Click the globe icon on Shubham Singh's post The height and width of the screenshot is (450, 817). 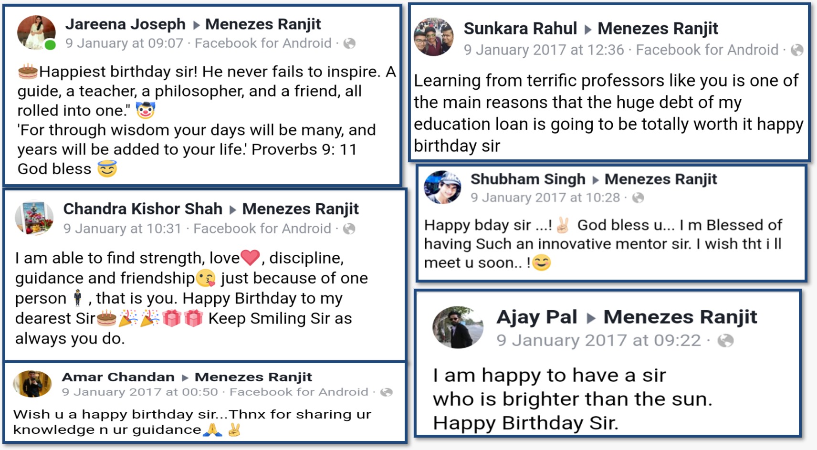coord(638,198)
